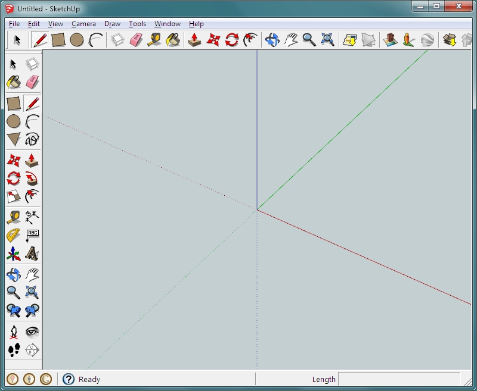Select the Walk footprints tool
This screenshot has height=391, width=477.
pyautogui.click(x=13, y=350)
